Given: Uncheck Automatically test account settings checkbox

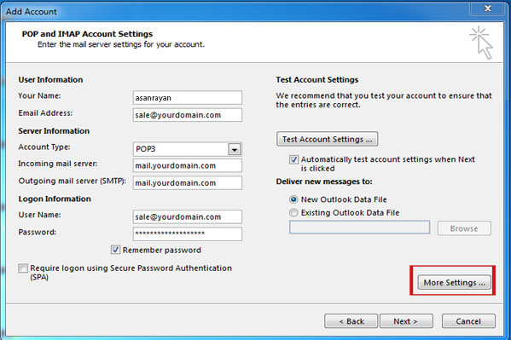Looking at the screenshot, I should click(293, 159).
